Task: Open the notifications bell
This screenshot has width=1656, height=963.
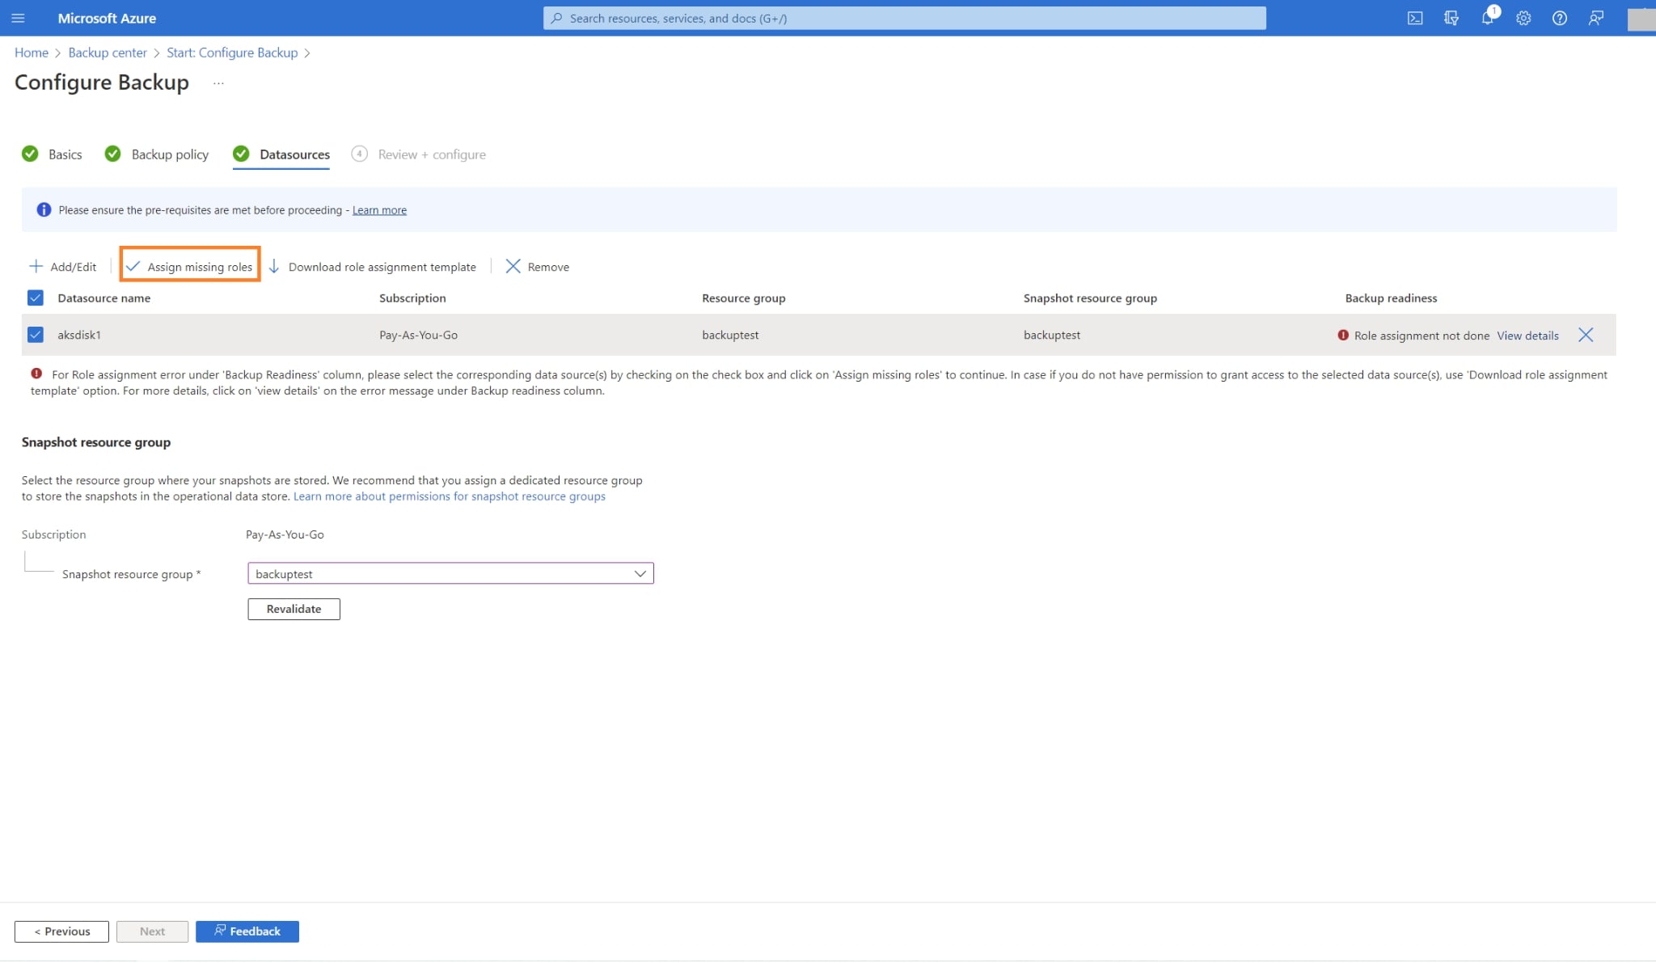Action: [x=1487, y=18]
